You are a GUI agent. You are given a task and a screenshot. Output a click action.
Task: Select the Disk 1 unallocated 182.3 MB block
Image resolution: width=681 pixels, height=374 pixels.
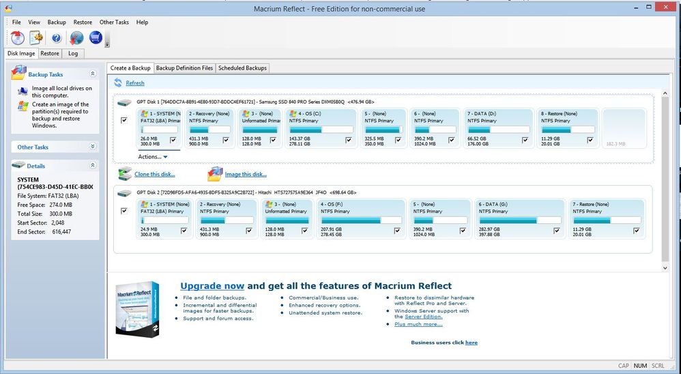pyautogui.click(x=624, y=128)
